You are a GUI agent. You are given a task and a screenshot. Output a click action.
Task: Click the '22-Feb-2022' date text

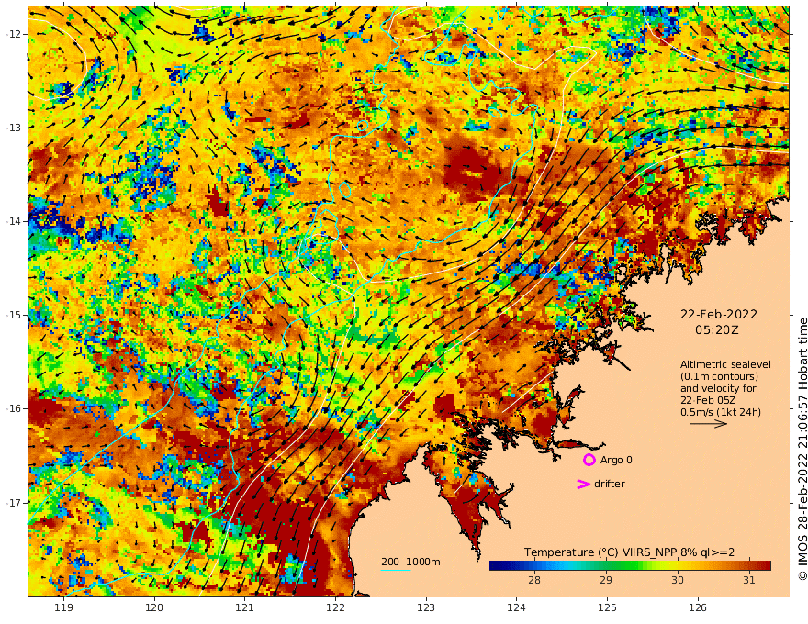pyautogui.click(x=719, y=314)
